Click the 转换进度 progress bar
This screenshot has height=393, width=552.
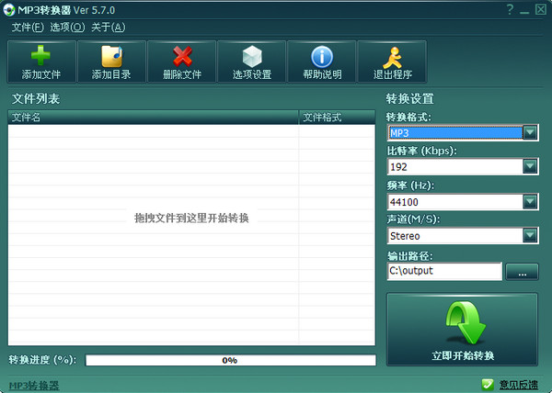[230, 360]
